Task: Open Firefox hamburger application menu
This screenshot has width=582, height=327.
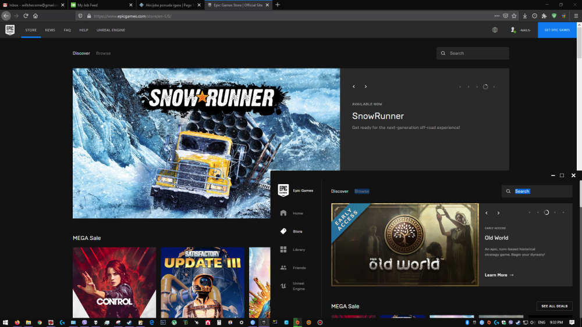Action: [x=576, y=16]
